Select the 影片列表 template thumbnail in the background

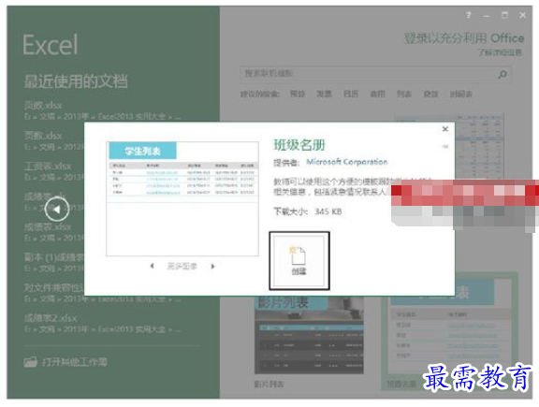(x=309, y=335)
